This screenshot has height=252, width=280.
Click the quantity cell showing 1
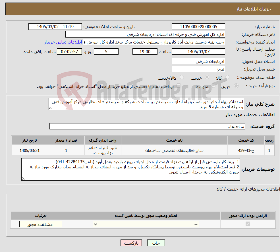66,150
